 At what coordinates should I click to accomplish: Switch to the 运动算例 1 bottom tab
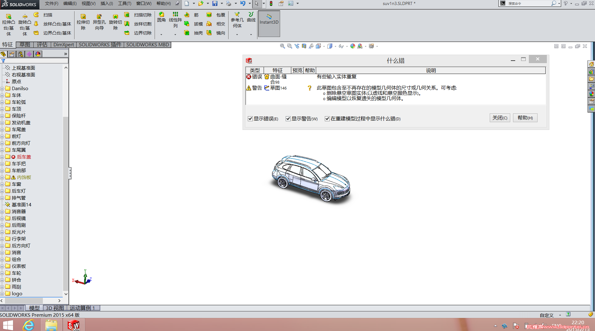pyautogui.click(x=82, y=308)
